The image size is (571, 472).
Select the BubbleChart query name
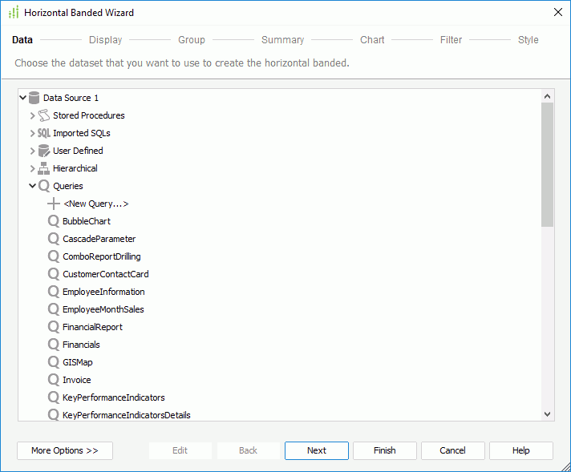[87, 221]
